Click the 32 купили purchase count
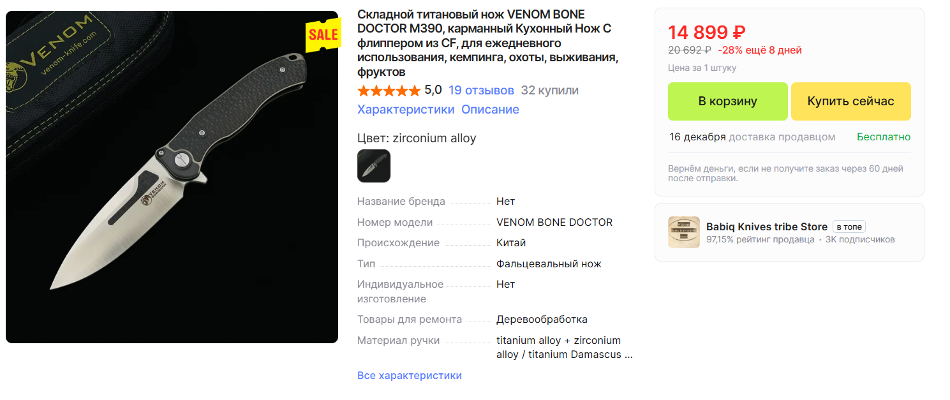This screenshot has width=950, height=400. [x=549, y=90]
